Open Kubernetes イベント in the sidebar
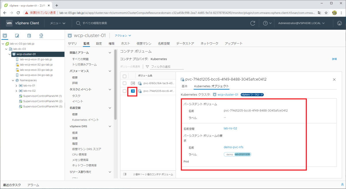346x189 pixels. tap(86, 120)
